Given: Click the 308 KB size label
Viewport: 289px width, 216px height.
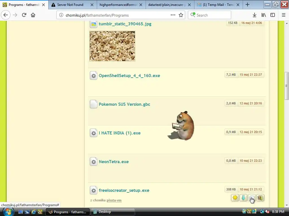Looking at the screenshot, I should [x=231, y=189].
